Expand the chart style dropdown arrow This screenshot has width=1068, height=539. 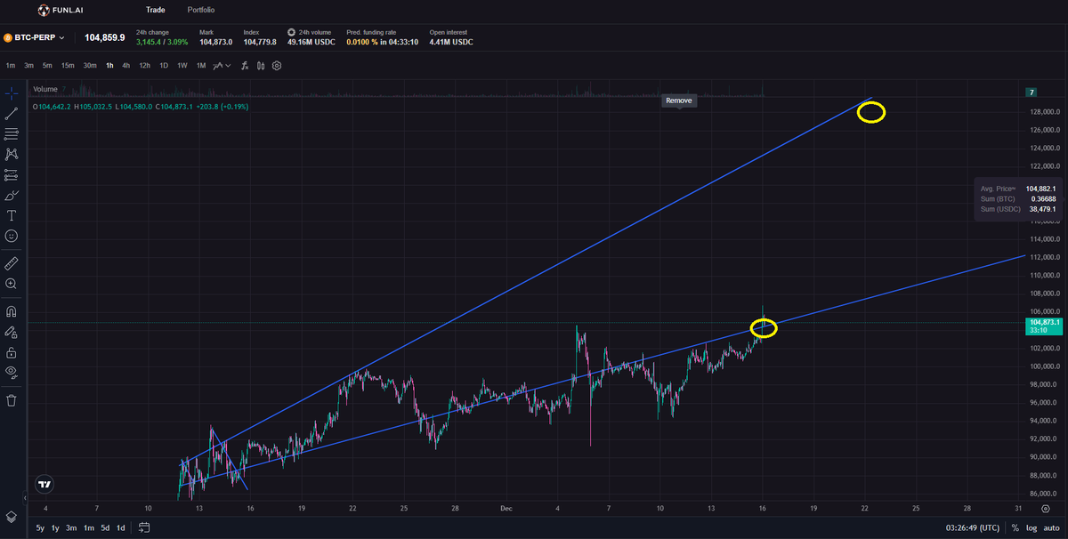tap(229, 65)
